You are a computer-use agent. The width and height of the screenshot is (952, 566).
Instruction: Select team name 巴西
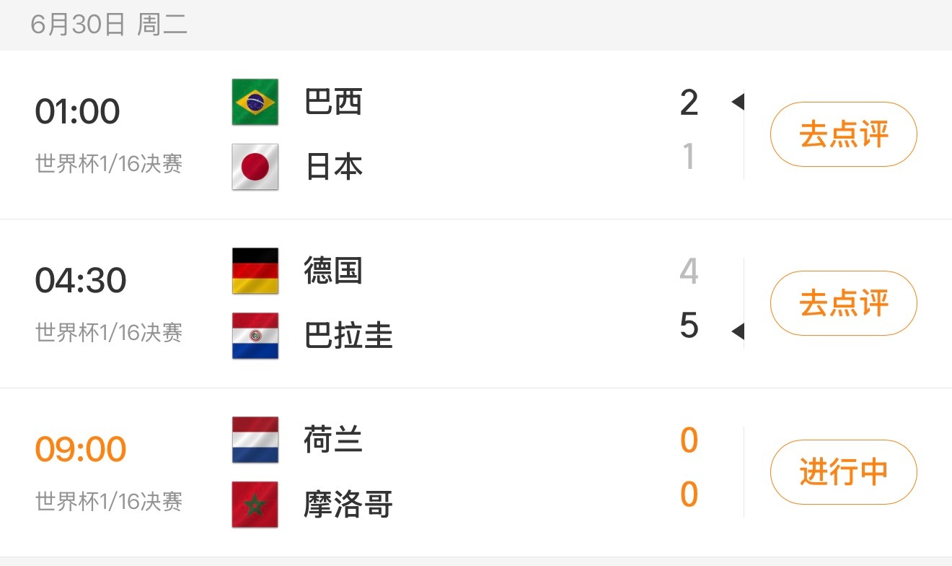[333, 102]
